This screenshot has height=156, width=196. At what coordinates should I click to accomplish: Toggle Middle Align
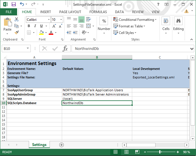click(75, 19)
